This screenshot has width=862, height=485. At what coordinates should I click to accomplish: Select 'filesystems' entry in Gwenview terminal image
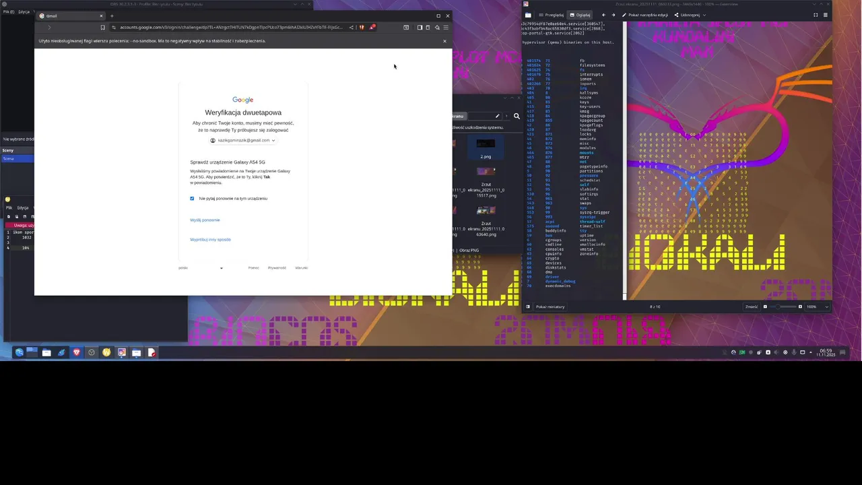coord(593,65)
